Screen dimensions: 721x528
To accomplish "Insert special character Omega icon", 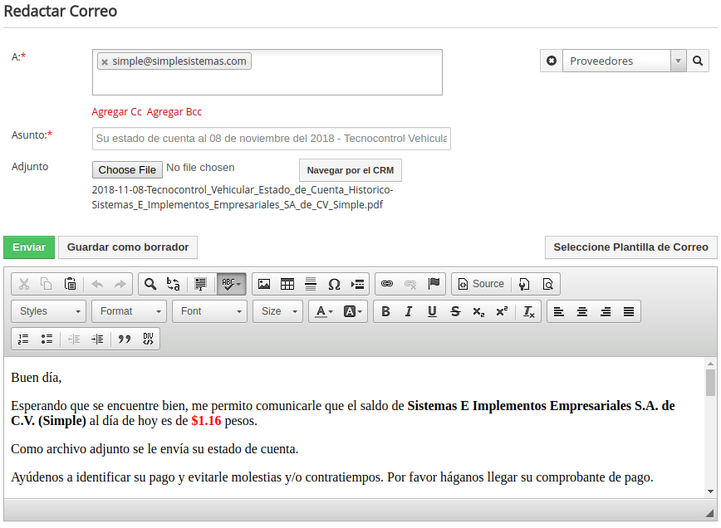I will pyautogui.click(x=334, y=284).
